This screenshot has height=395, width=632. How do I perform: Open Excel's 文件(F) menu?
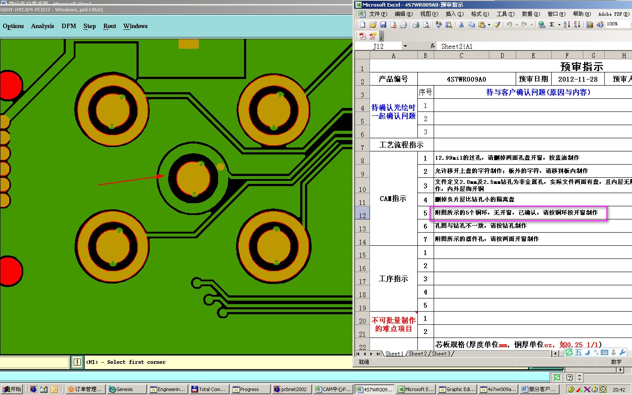click(378, 14)
